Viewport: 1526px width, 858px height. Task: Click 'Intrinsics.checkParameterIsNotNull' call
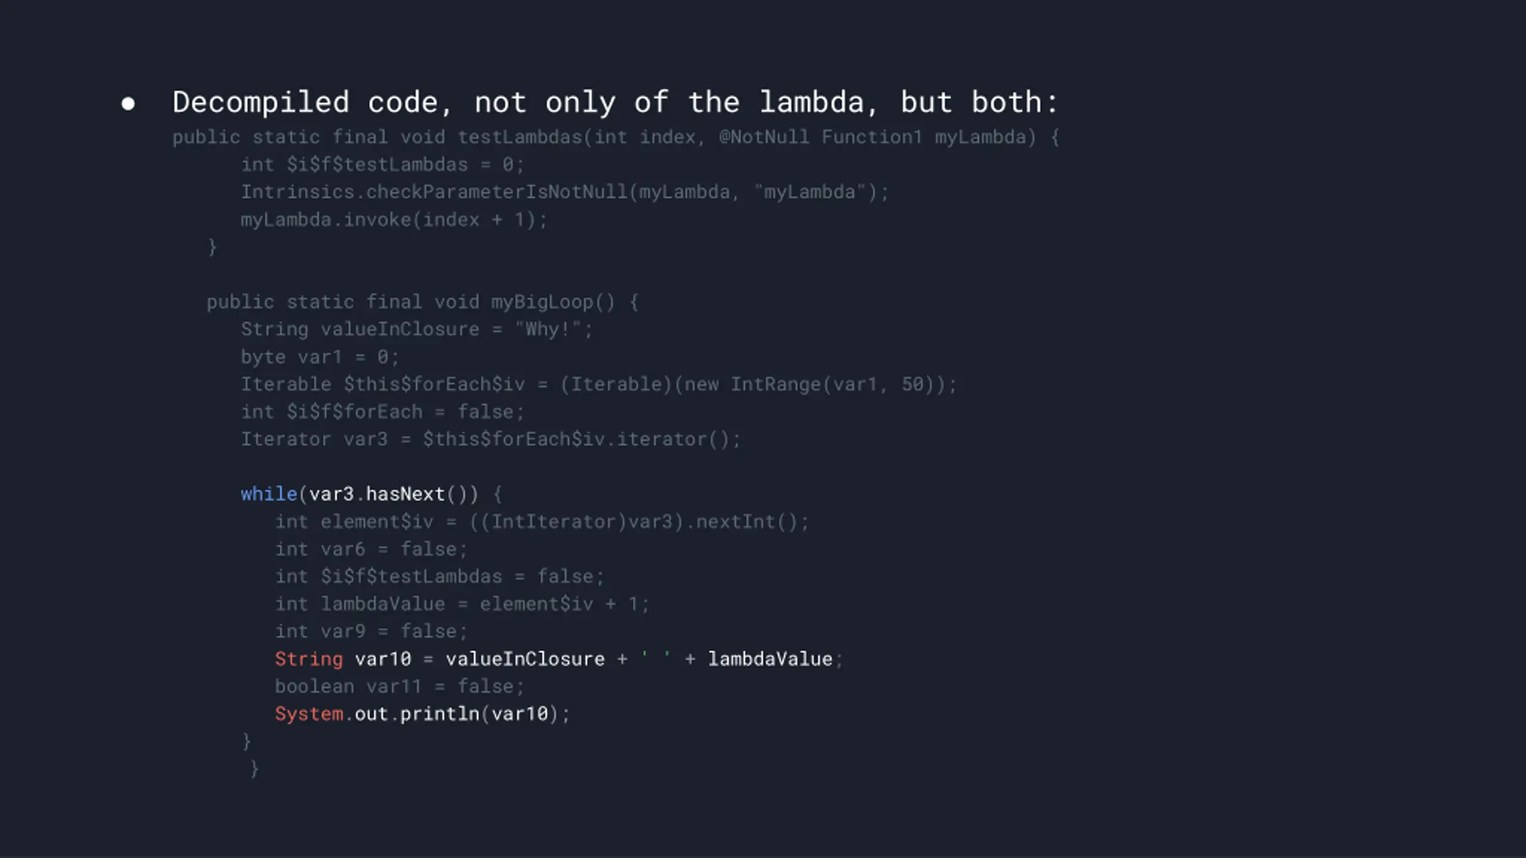434,192
